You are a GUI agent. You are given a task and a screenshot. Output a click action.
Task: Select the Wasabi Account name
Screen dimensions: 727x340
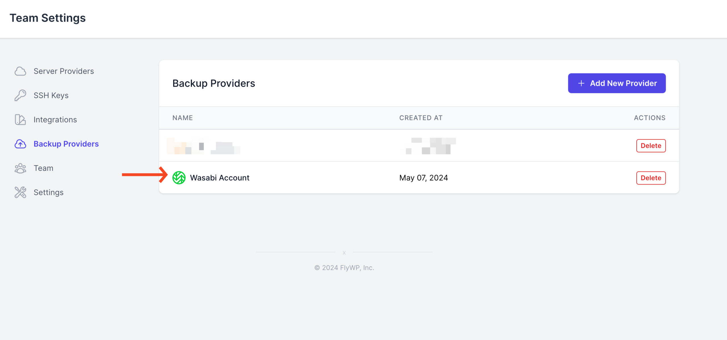[x=220, y=178]
